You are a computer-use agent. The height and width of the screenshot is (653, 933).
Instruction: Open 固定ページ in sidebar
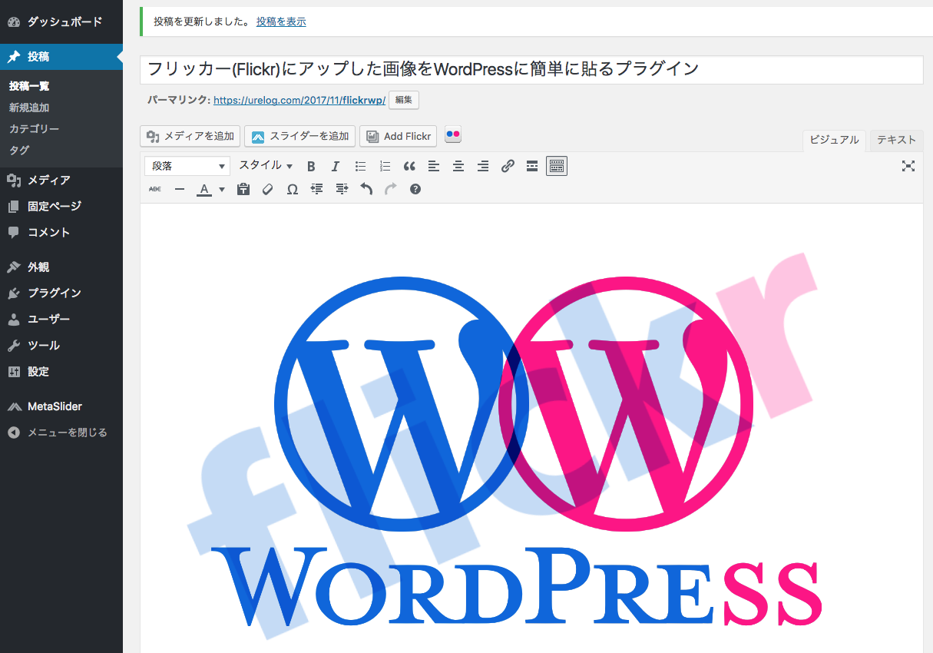tap(61, 207)
